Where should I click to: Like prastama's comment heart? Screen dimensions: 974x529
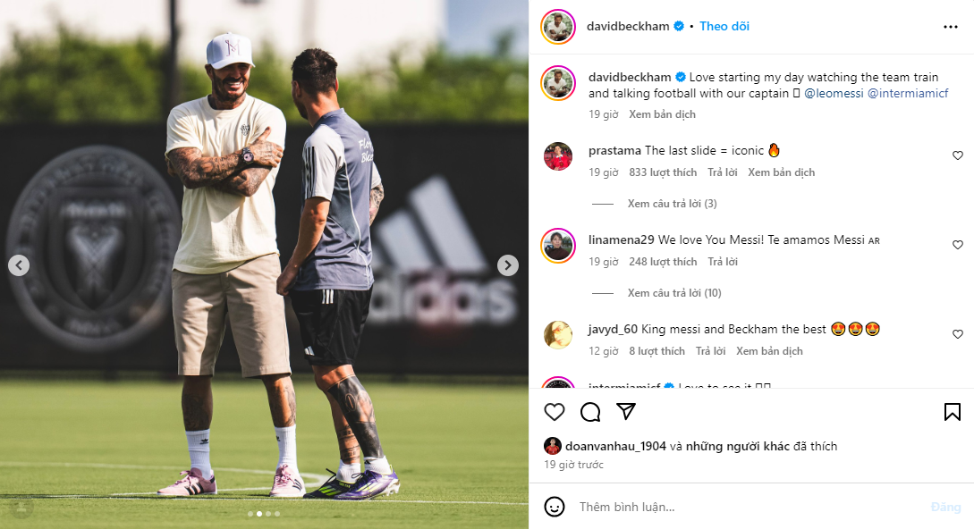(x=958, y=155)
